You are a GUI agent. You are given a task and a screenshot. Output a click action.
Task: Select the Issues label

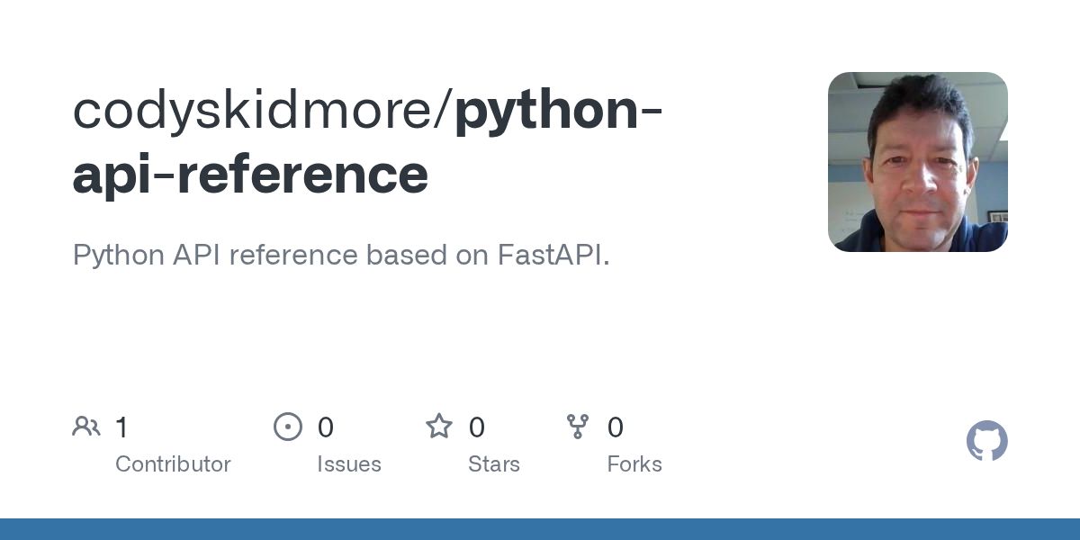(x=349, y=464)
